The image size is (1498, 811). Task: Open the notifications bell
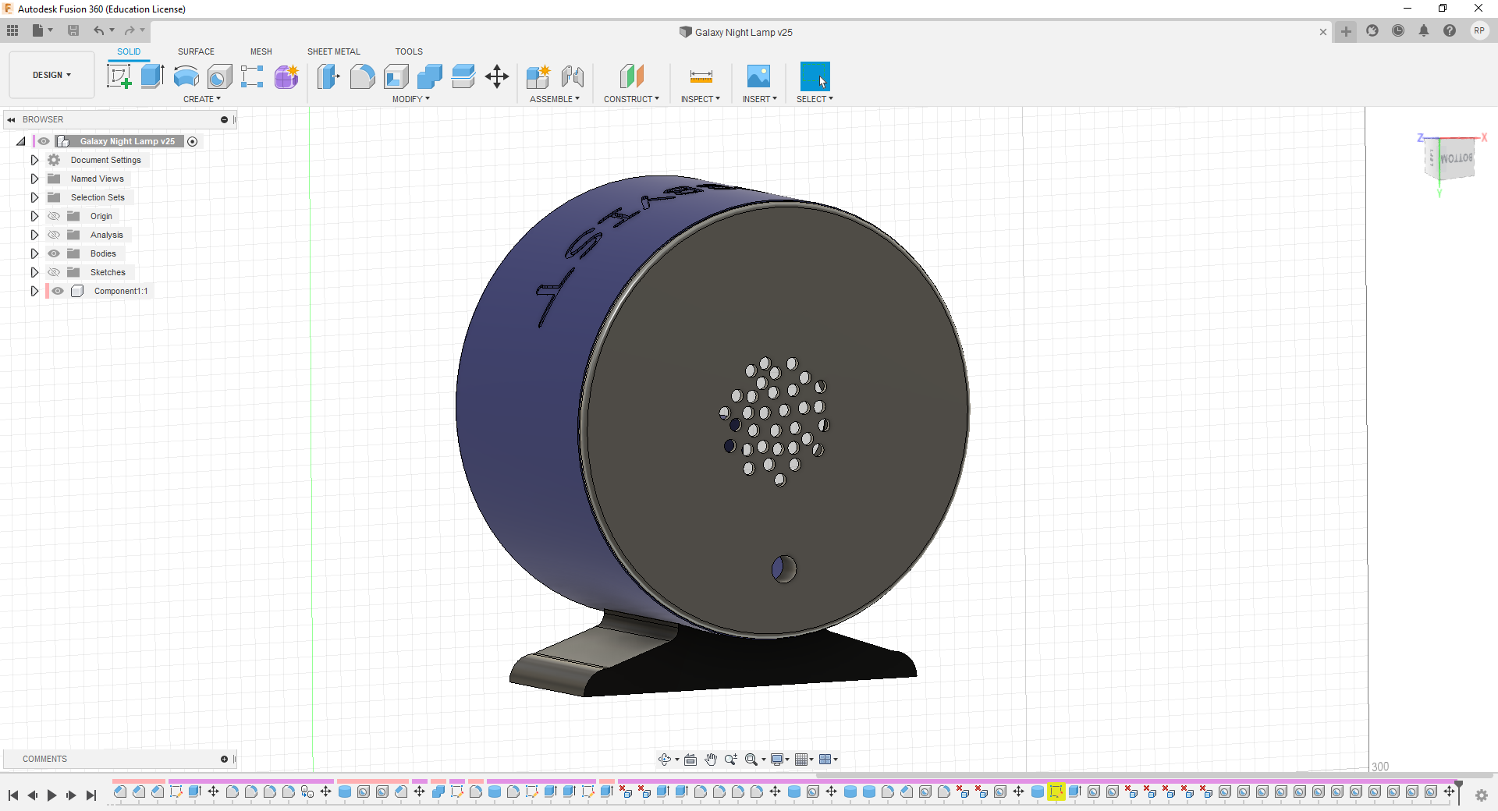tap(1424, 31)
